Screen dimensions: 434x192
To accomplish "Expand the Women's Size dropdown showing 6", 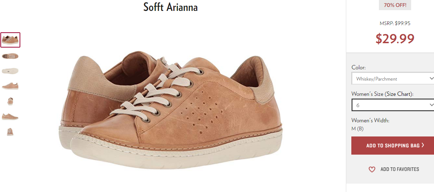I will (x=393, y=105).
